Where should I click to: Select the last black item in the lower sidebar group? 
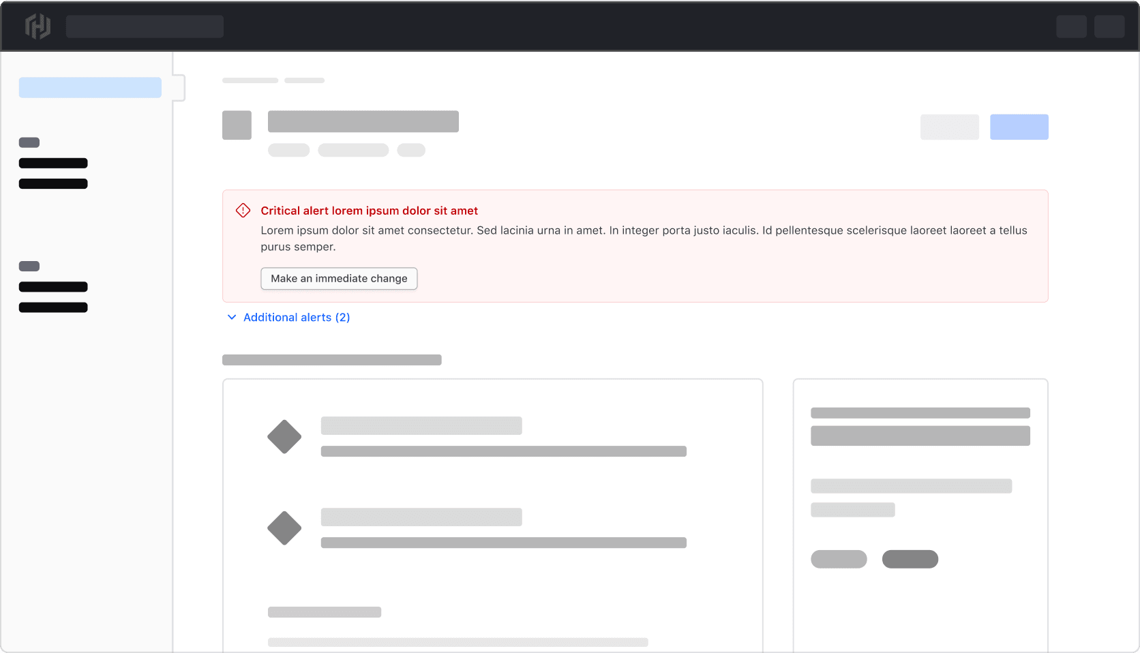(53, 307)
